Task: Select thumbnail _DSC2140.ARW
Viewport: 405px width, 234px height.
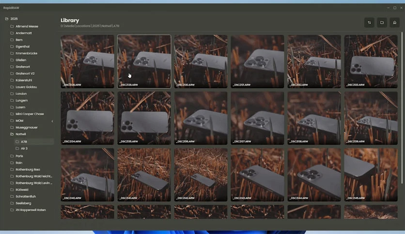Action: tap(87, 175)
